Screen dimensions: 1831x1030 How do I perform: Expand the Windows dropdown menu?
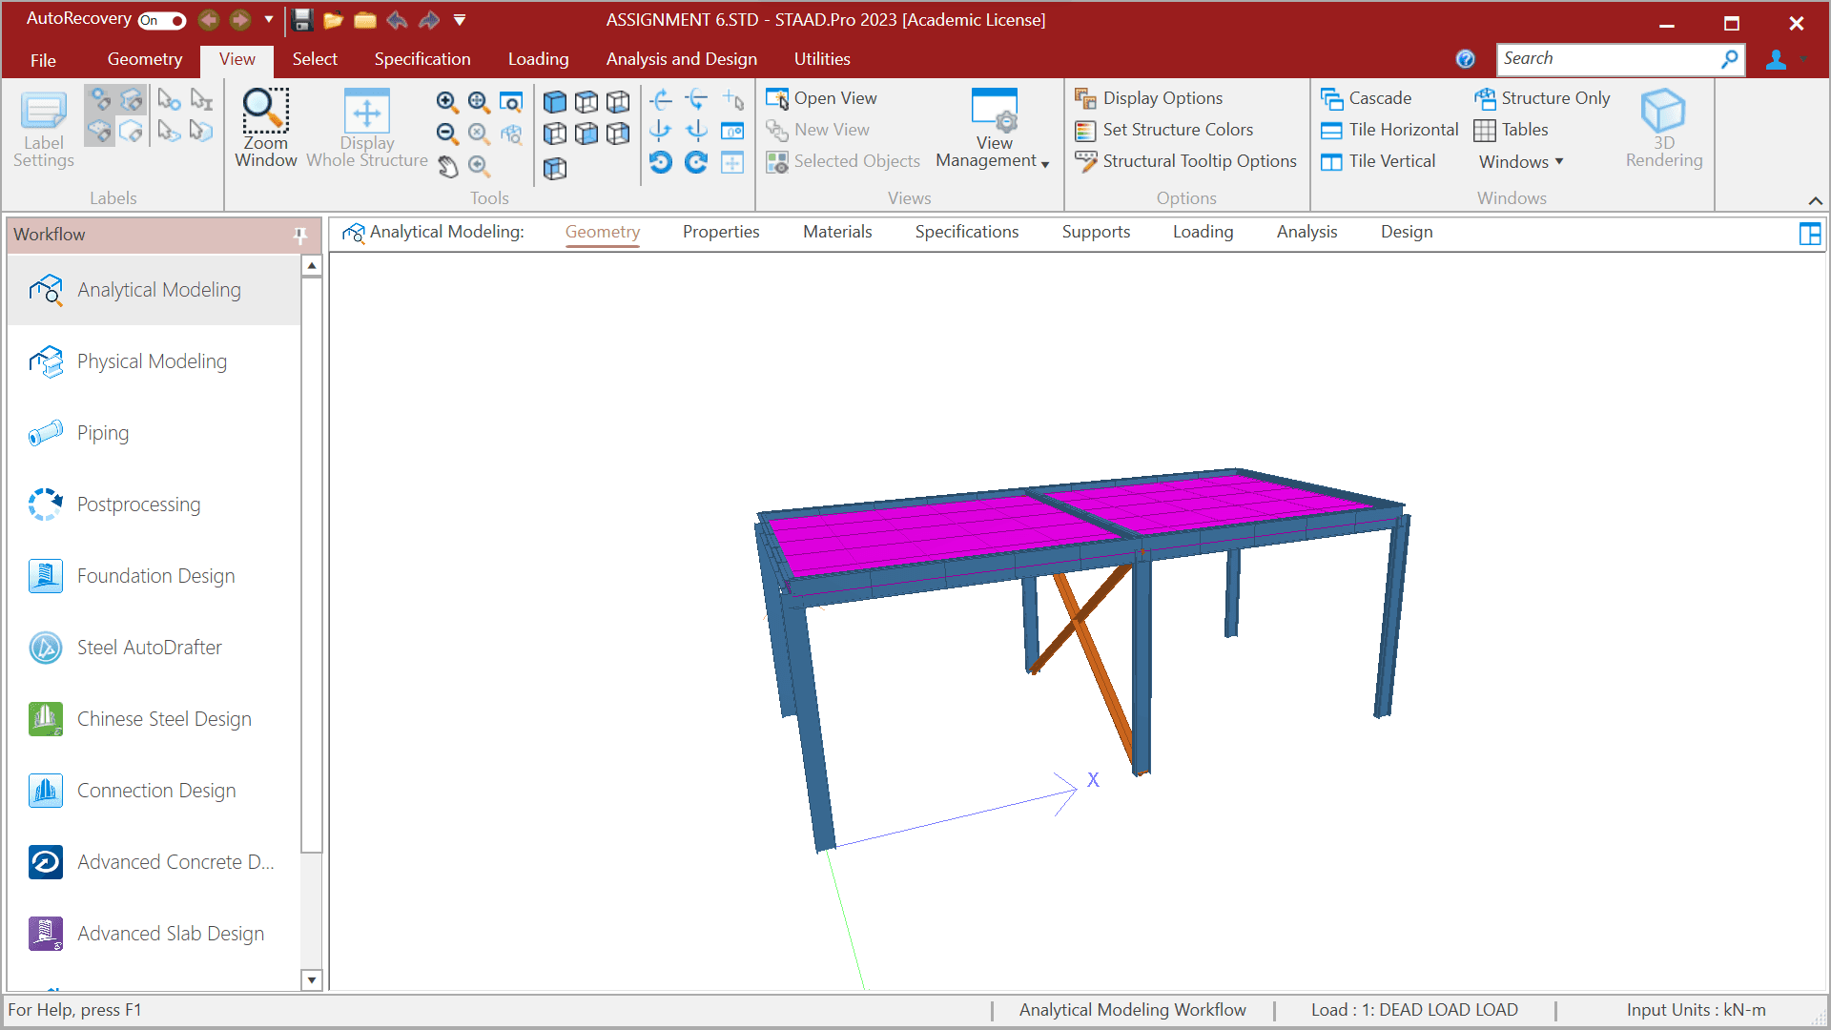click(x=1520, y=161)
